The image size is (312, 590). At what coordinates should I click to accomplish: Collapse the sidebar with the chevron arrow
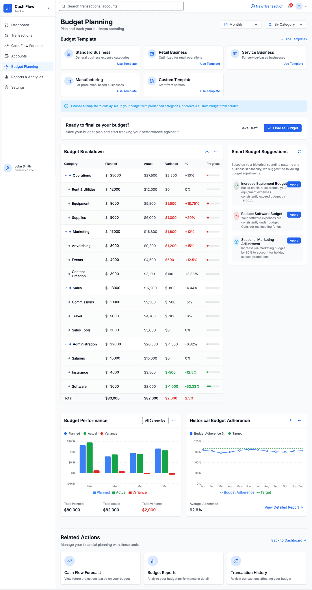pyautogui.click(x=49, y=8)
